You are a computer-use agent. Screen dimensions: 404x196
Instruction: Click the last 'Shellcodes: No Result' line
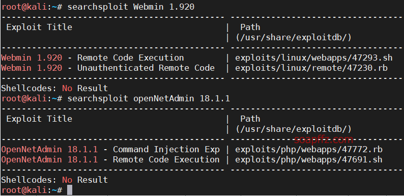pyautogui.click(x=54, y=180)
